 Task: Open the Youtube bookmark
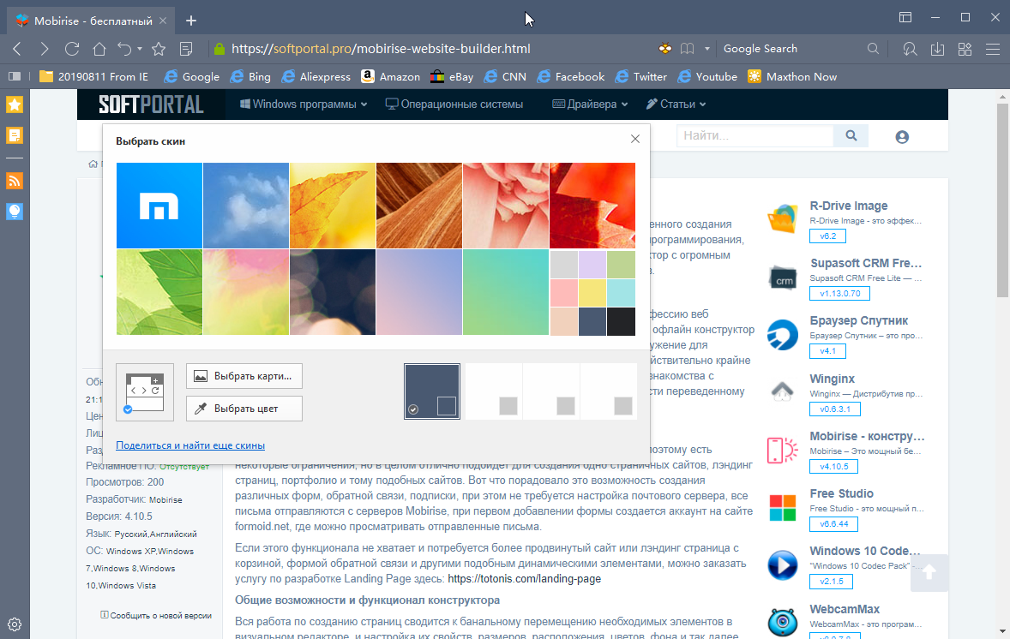(x=707, y=76)
